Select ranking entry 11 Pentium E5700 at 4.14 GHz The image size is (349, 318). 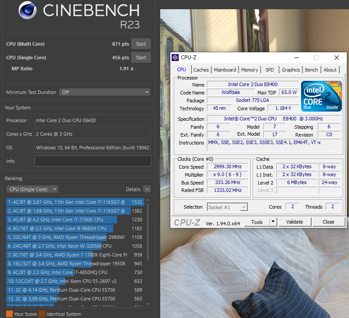(x=75, y=290)
